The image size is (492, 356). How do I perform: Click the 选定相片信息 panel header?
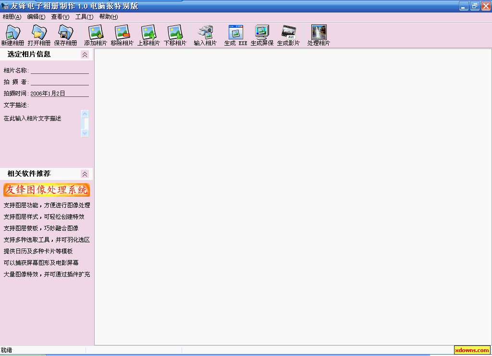(x=47, y=55)
